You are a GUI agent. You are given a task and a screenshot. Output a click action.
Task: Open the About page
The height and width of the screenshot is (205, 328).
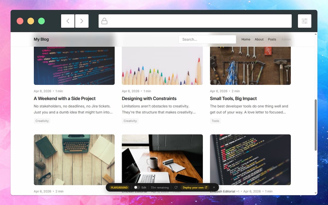point(259,39)
